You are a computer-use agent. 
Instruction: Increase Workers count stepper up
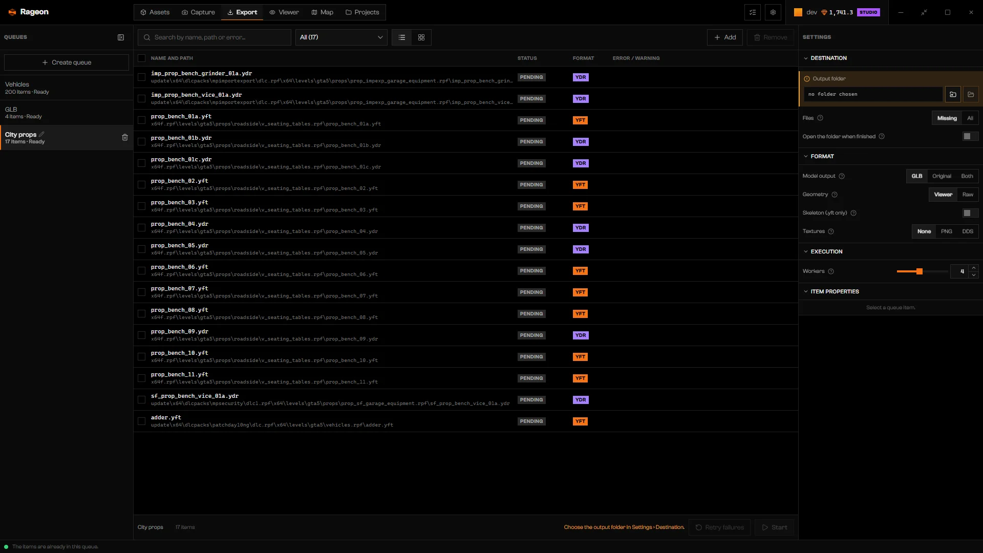point(974,268)
